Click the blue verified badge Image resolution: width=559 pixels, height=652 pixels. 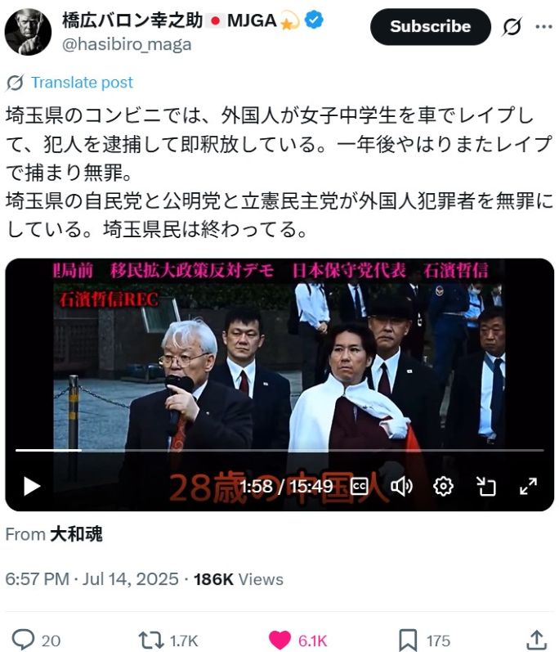[314, 20]
